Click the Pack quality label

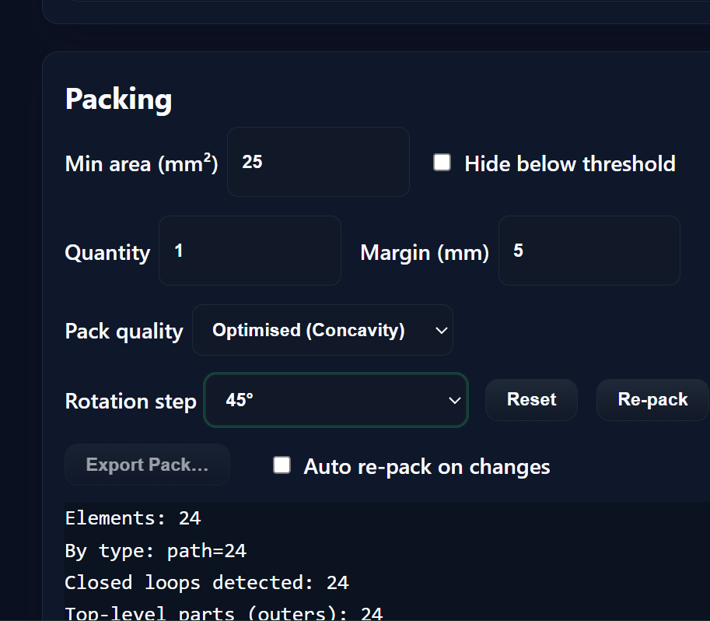124,332
